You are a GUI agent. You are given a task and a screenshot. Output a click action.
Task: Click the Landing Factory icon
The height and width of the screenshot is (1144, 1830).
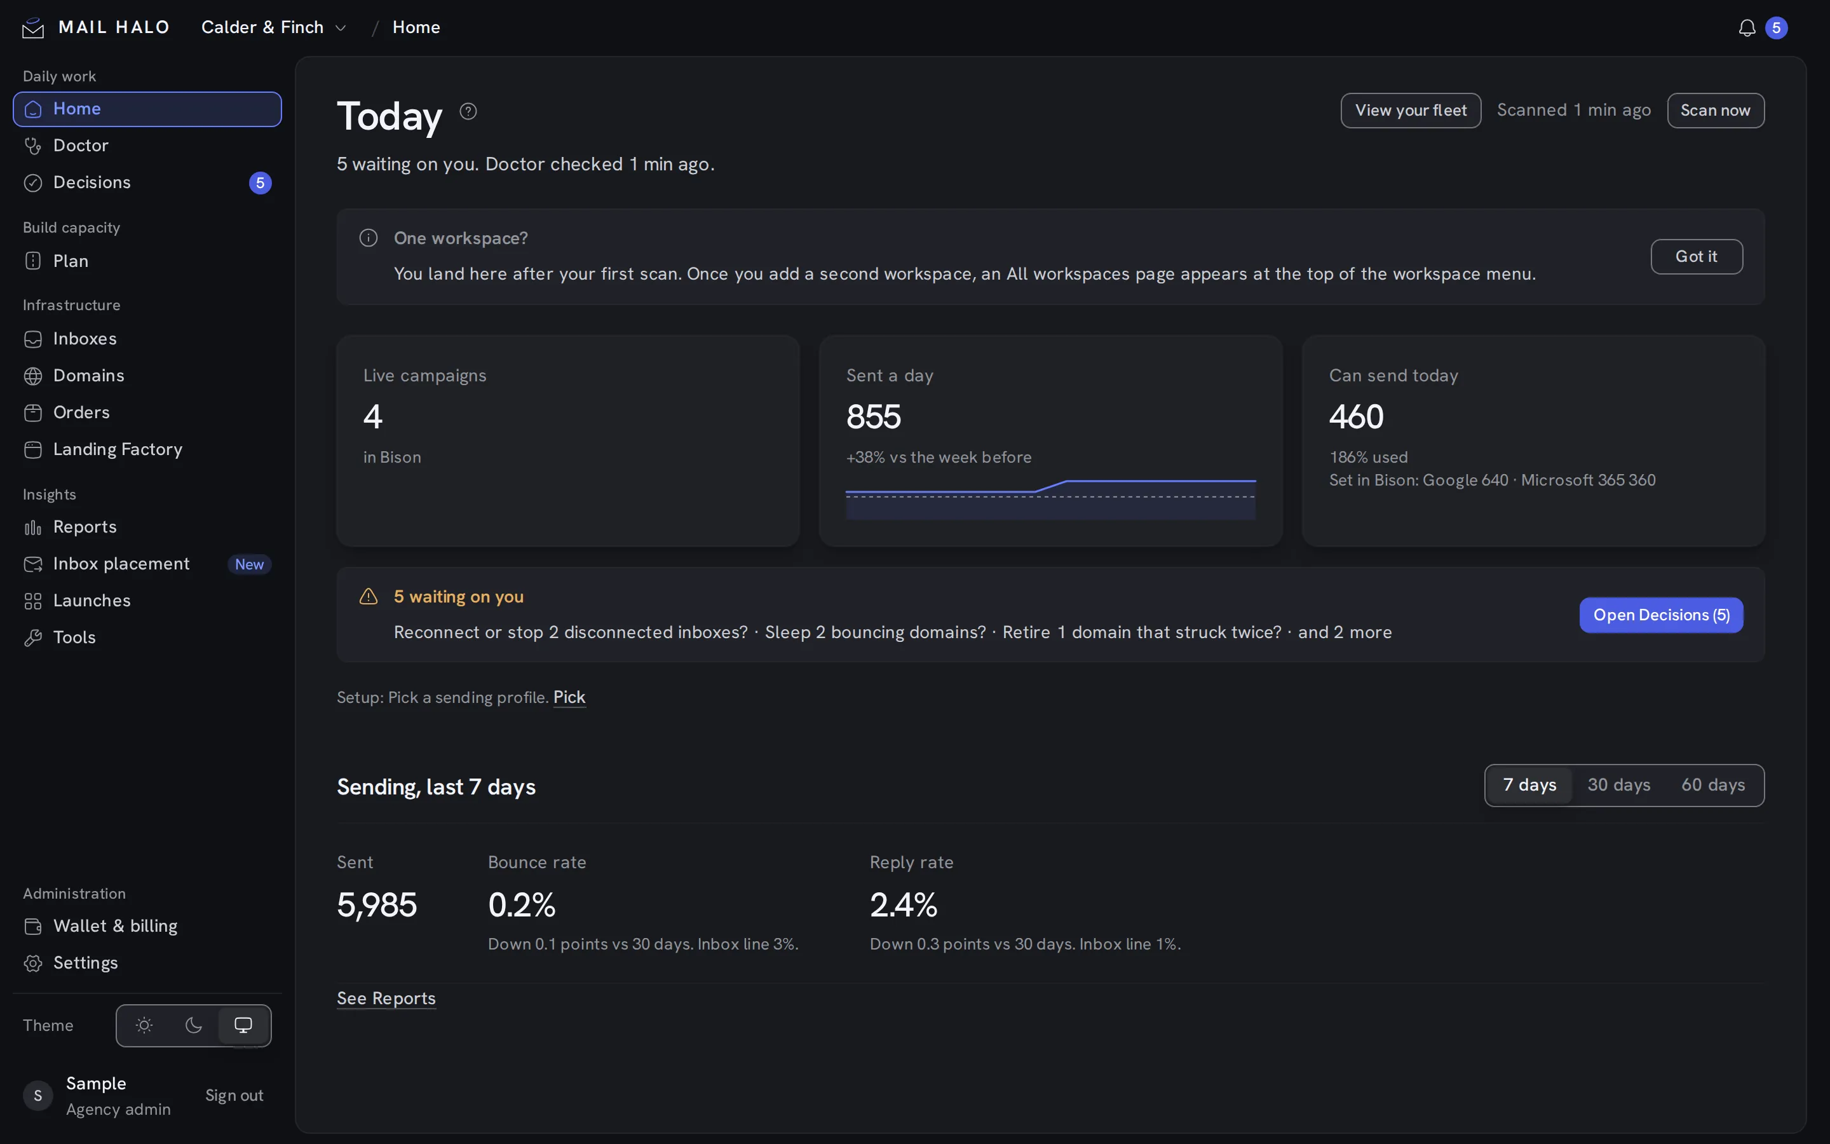click(32, 449)
